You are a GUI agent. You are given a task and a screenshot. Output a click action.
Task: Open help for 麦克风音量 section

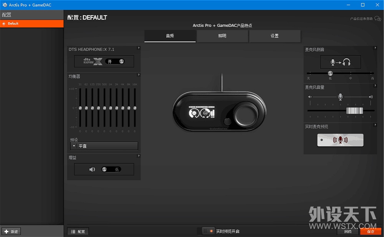375,86
